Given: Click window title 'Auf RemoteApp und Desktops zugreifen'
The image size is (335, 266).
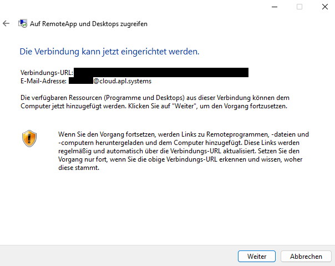Looking at the screenshot, I should (89, 24).
